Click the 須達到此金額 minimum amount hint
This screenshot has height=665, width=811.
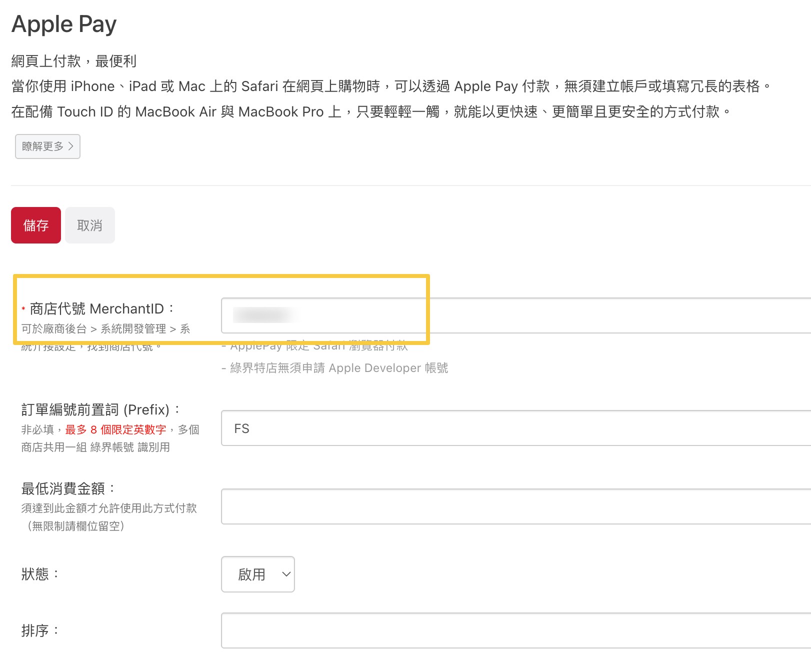[x=109, y=508]
